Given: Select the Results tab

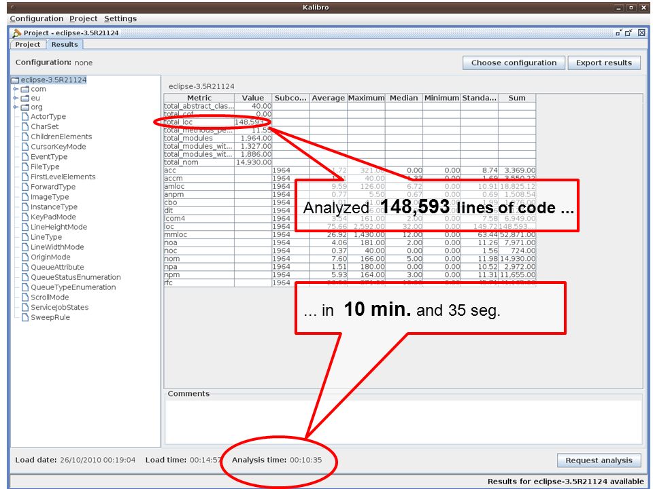Looking at the screenshot, I should [65, 45].
